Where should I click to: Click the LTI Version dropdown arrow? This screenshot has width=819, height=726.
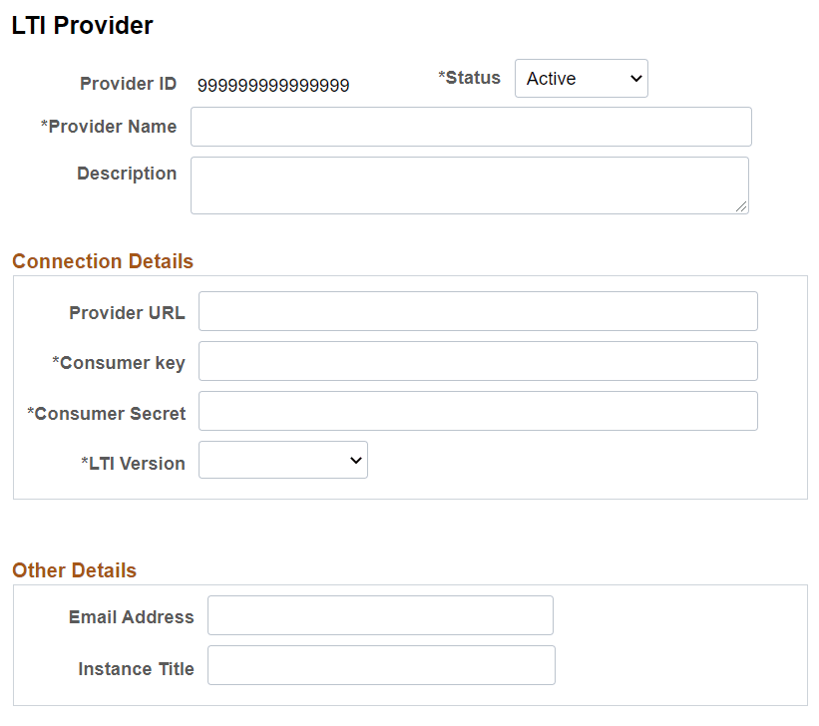(356, 460)
